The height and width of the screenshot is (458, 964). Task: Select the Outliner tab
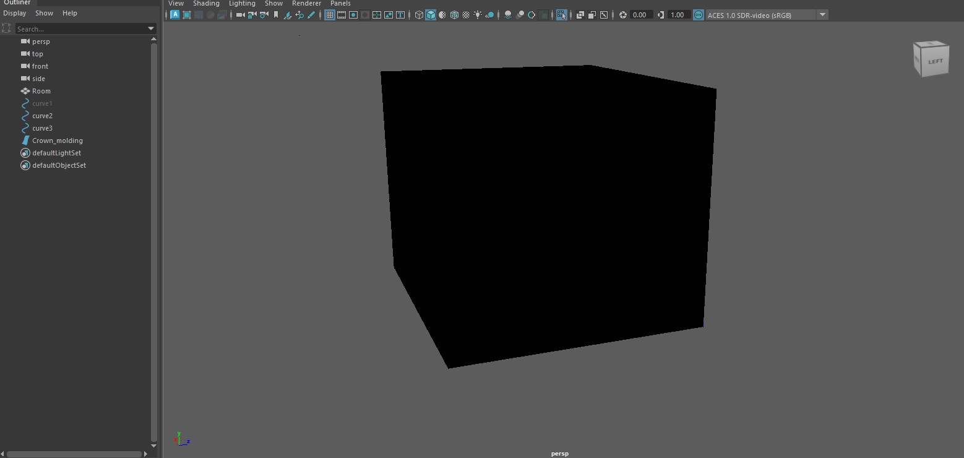(17, 2)
